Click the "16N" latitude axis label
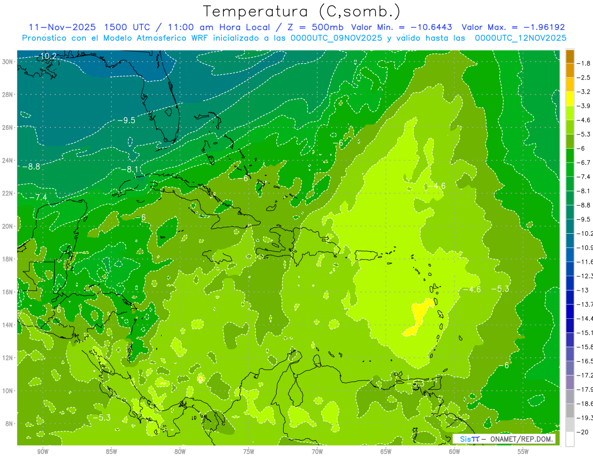This screenshot has height=458, width=593. pos(7,292)
